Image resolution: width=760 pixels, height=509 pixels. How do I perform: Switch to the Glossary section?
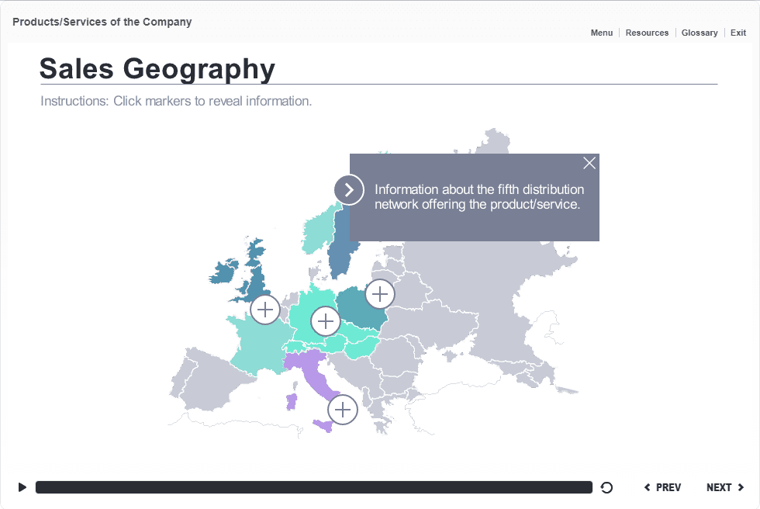tap(700, 33)
